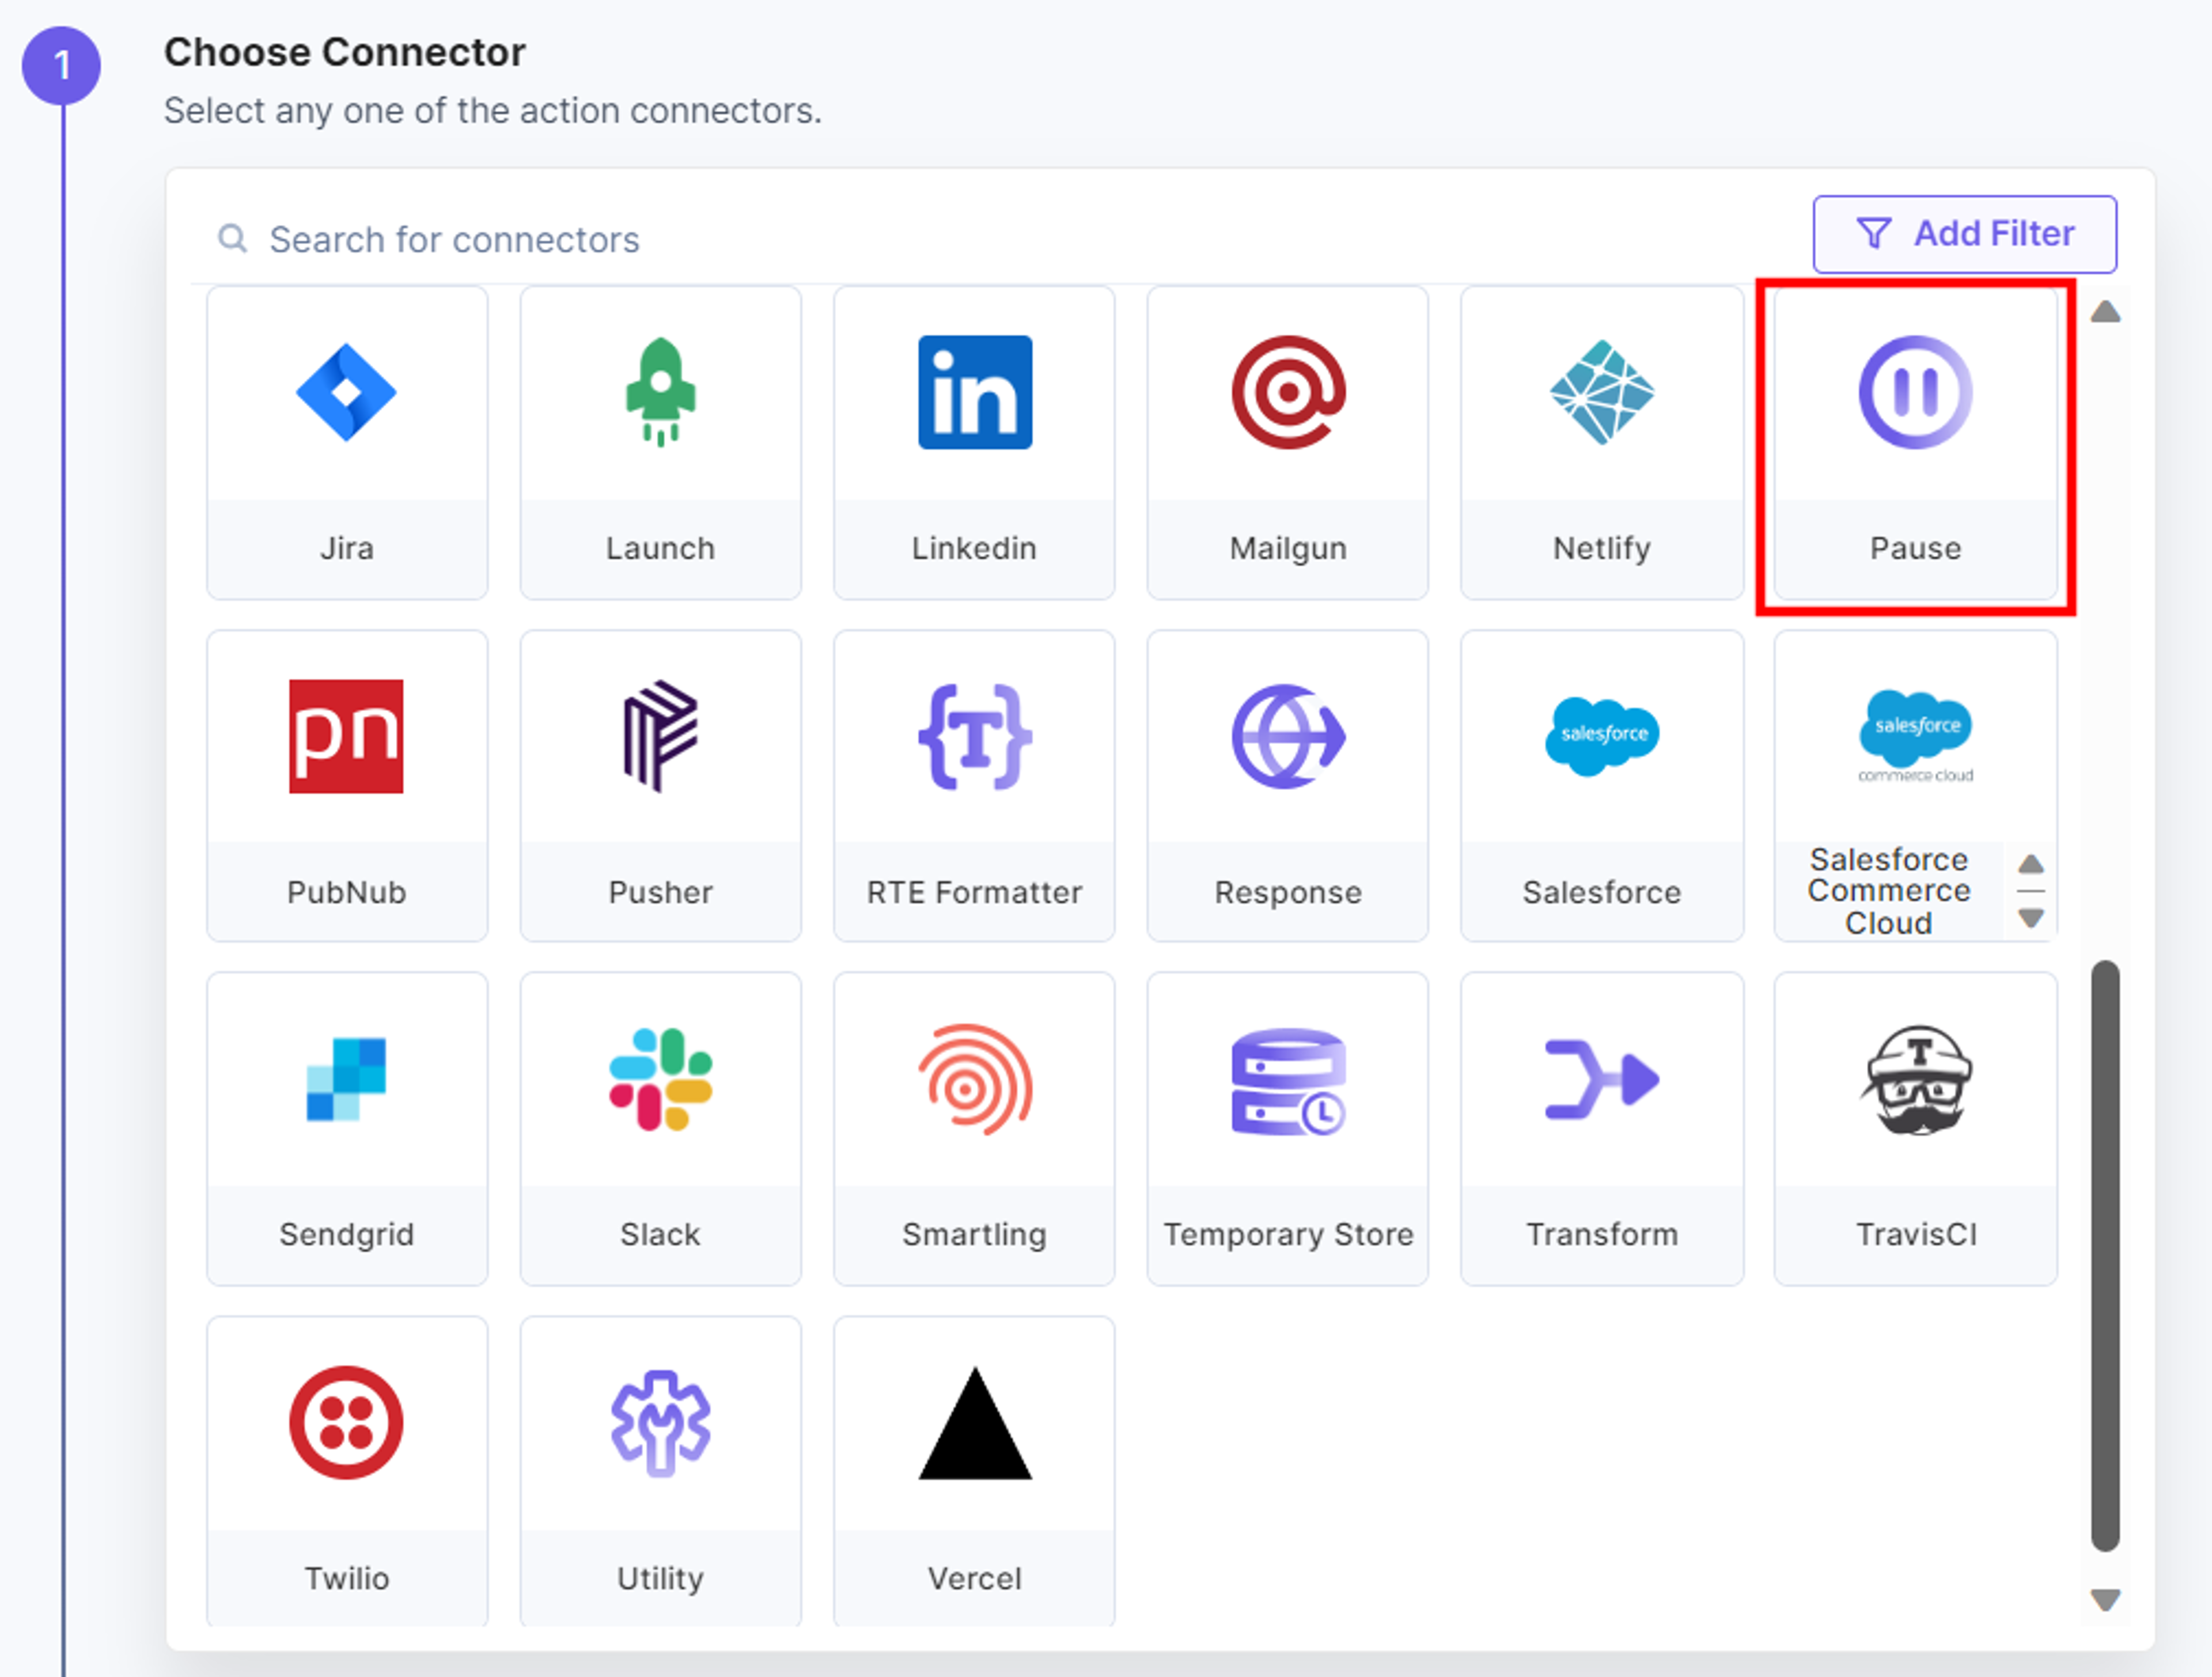This screenshot has width=2212, height=1677.
Task: Click the 'Jira' connector label
Action: click(x=346, y=548)
